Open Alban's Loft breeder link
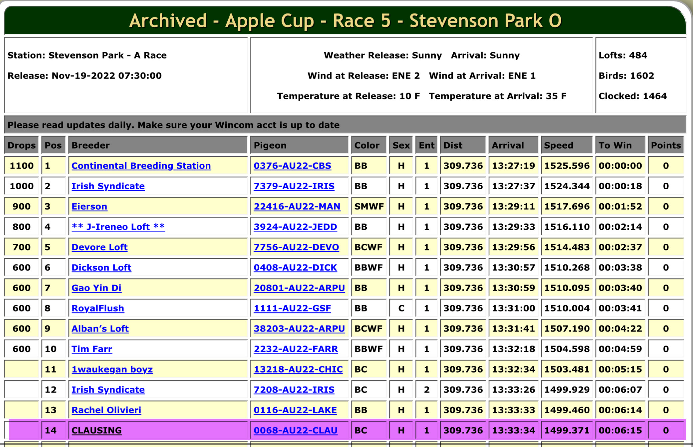The image size is (693, 447). click(x=100, y=328)
